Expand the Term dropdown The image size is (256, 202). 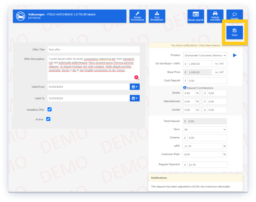pyautogui.click(x=205, y=129)
